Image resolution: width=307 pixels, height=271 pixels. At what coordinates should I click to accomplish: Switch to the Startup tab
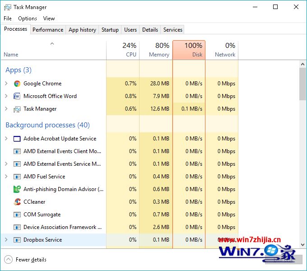tap(110, 30)
